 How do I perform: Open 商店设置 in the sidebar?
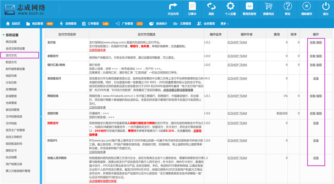[x=11, y=42]
